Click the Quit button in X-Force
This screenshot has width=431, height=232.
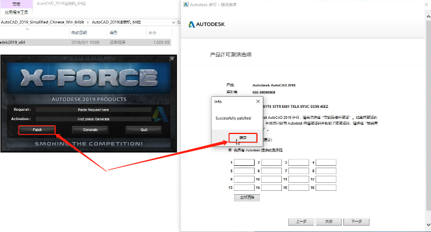click(x=144, y=130)
